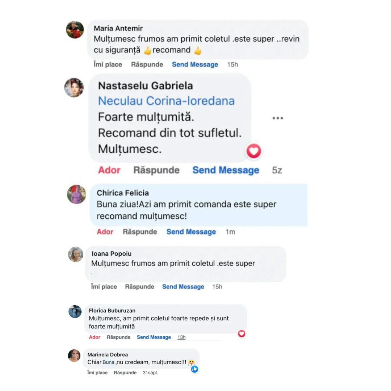Viewport: 391px width, 391px height.
Task: Click heart reaction on Florica Buburuzan's comment
Action: (241, 334)
